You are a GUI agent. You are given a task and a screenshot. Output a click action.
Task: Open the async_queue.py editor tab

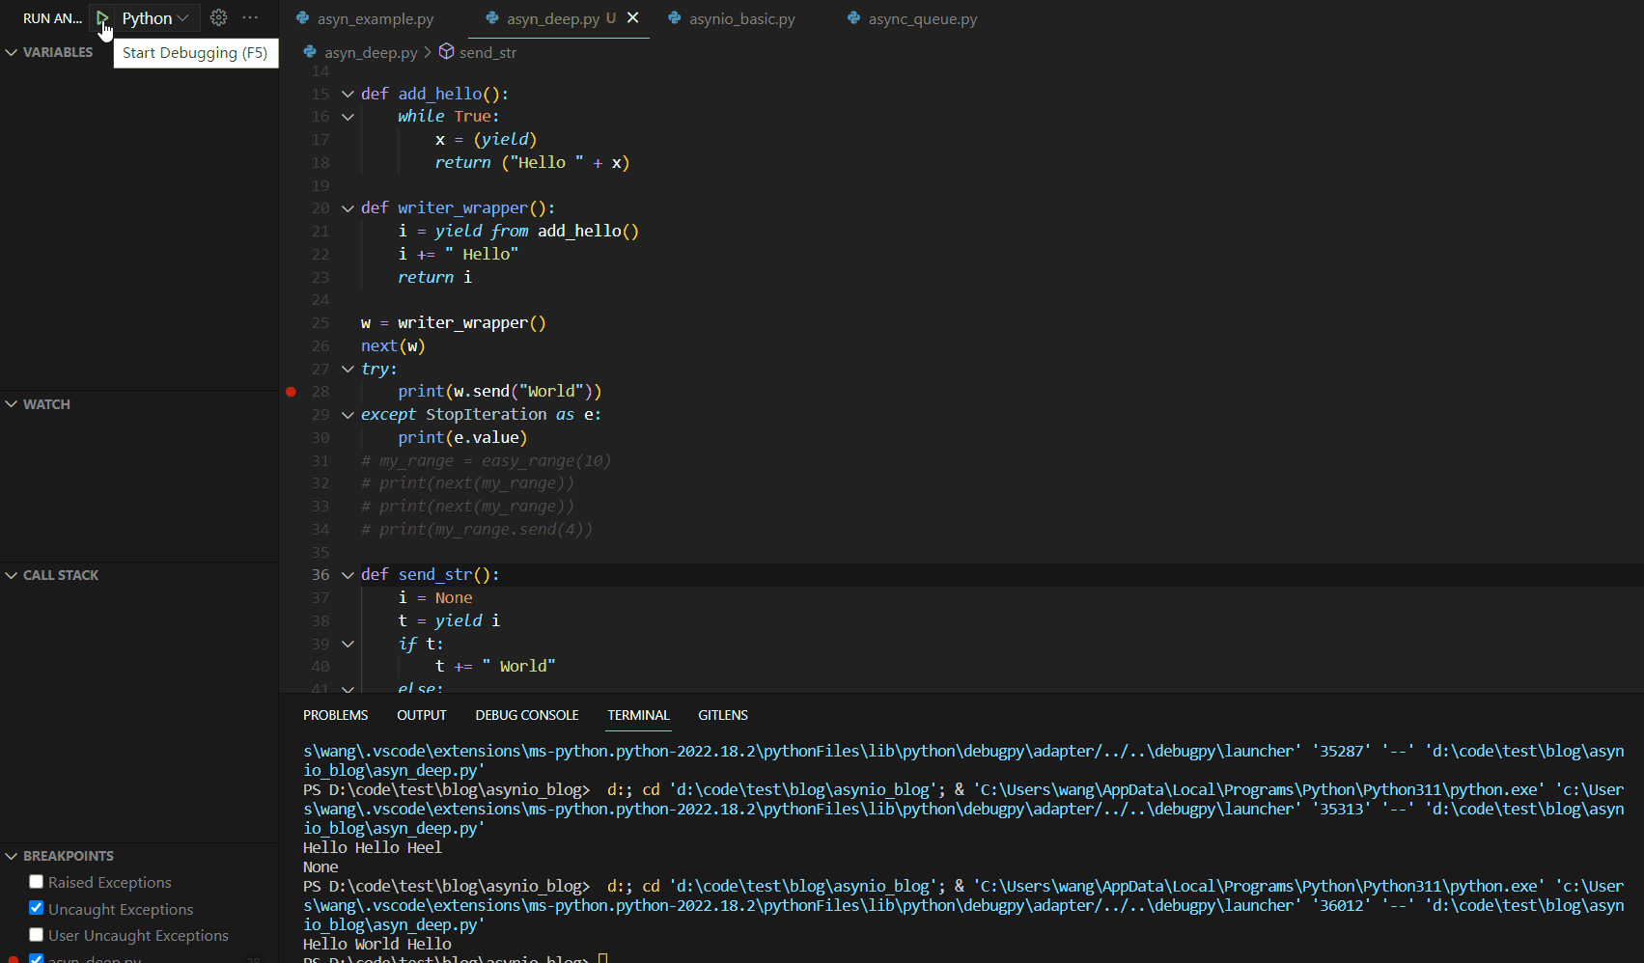(x=922, y=18)
